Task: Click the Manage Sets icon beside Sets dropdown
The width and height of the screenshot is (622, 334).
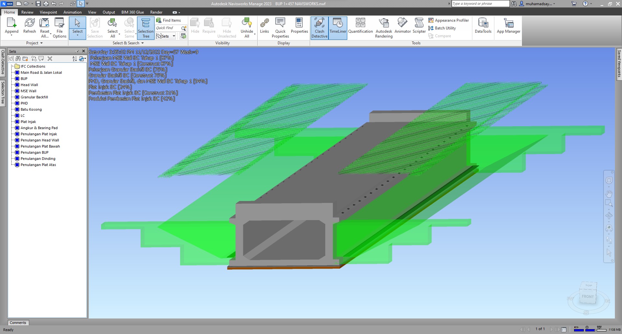Action: coord(183,36)
